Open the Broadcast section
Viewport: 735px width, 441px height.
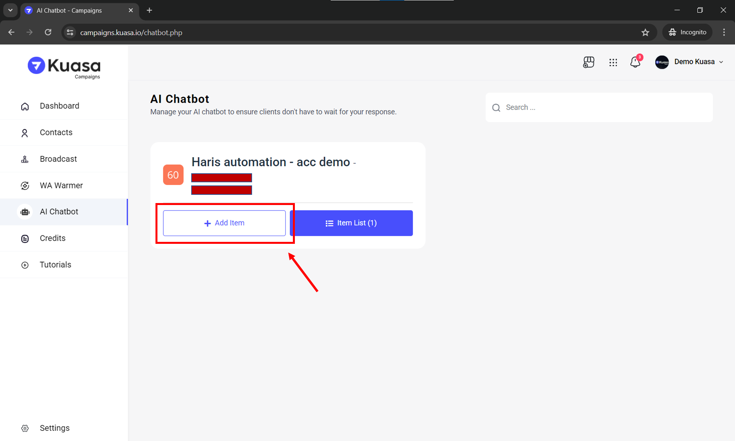click(58, 159)
